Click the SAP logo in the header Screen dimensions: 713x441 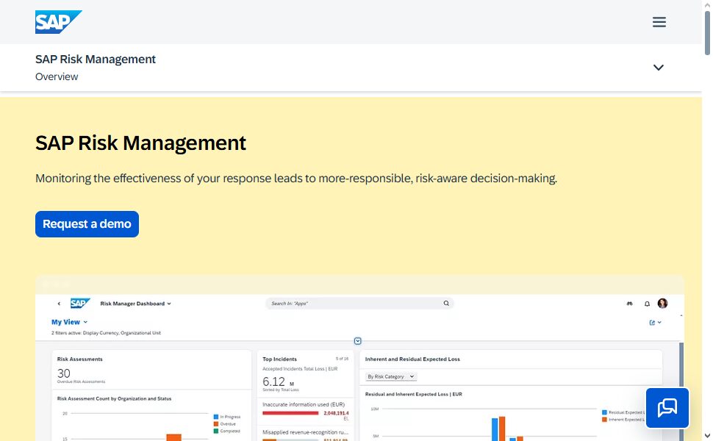coord(59,22)
